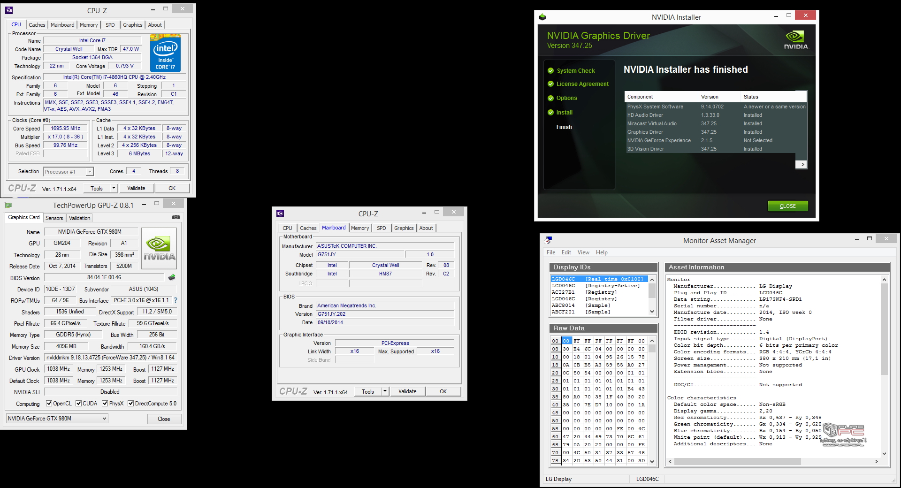
Task: Click the GPU-Z title bar app icon
Action: pos(8,205)
